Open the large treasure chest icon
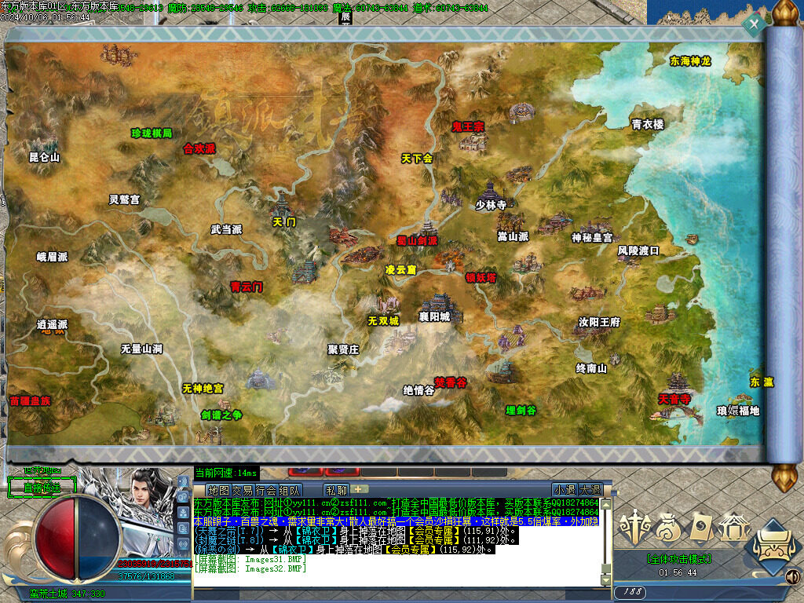This screenshot has width=804, height=603. [x=773, y=546]
